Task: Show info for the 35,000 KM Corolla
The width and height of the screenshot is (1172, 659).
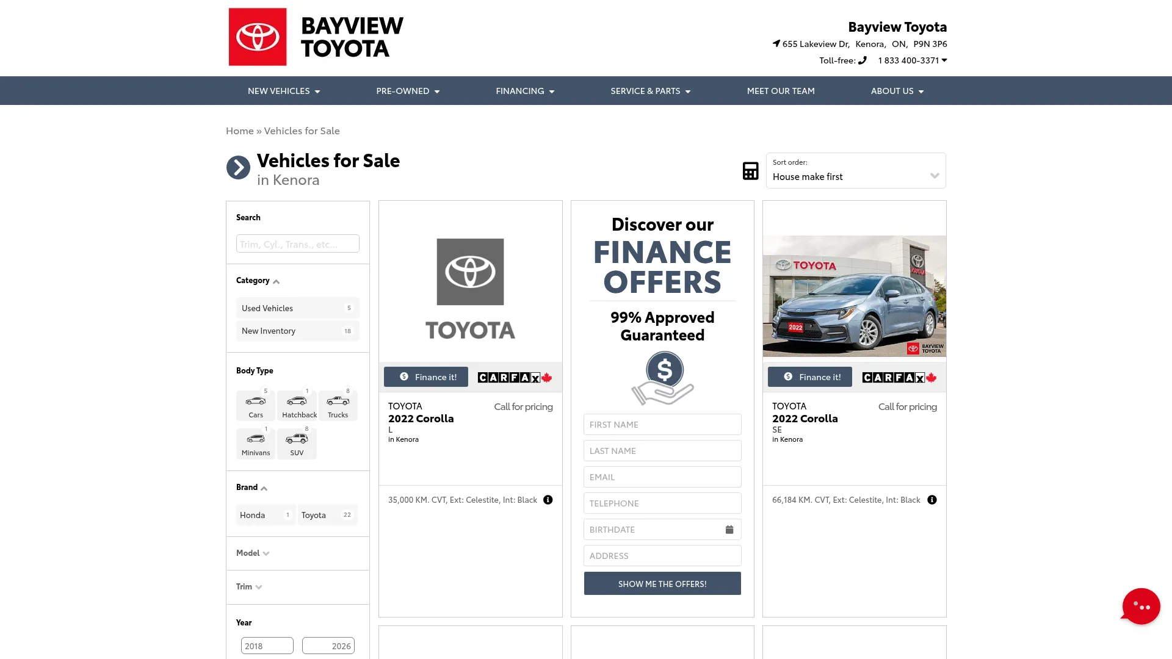Action: (x=548, y=500)
